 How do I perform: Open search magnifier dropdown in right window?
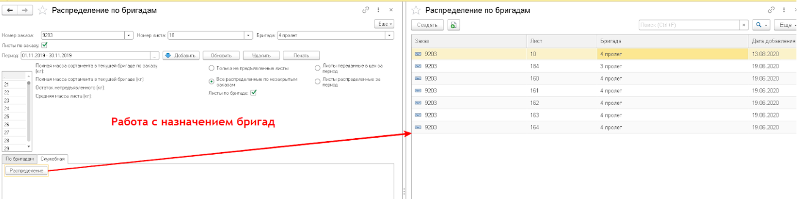[x=761, y=25]
